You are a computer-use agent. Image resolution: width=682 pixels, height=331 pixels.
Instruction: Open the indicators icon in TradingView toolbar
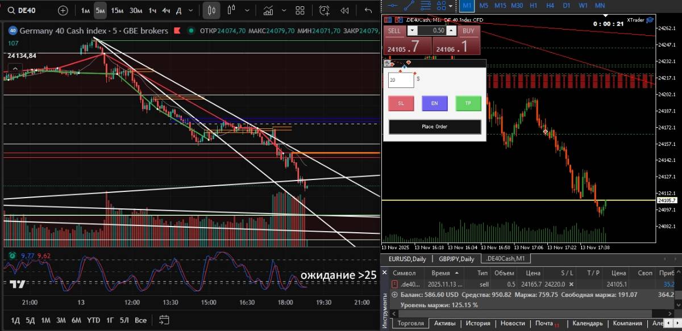pyautogui.click(x=268, y=10)
